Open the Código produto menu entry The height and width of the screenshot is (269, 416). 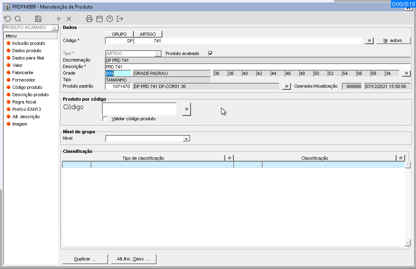tap(27, 87)
